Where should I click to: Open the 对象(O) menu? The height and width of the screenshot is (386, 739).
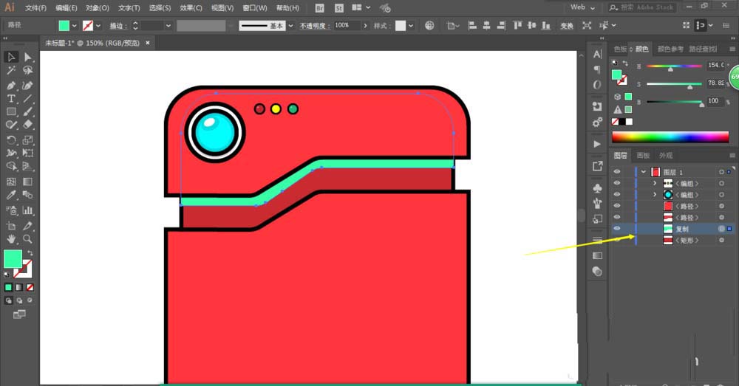(x=98, y=8)
